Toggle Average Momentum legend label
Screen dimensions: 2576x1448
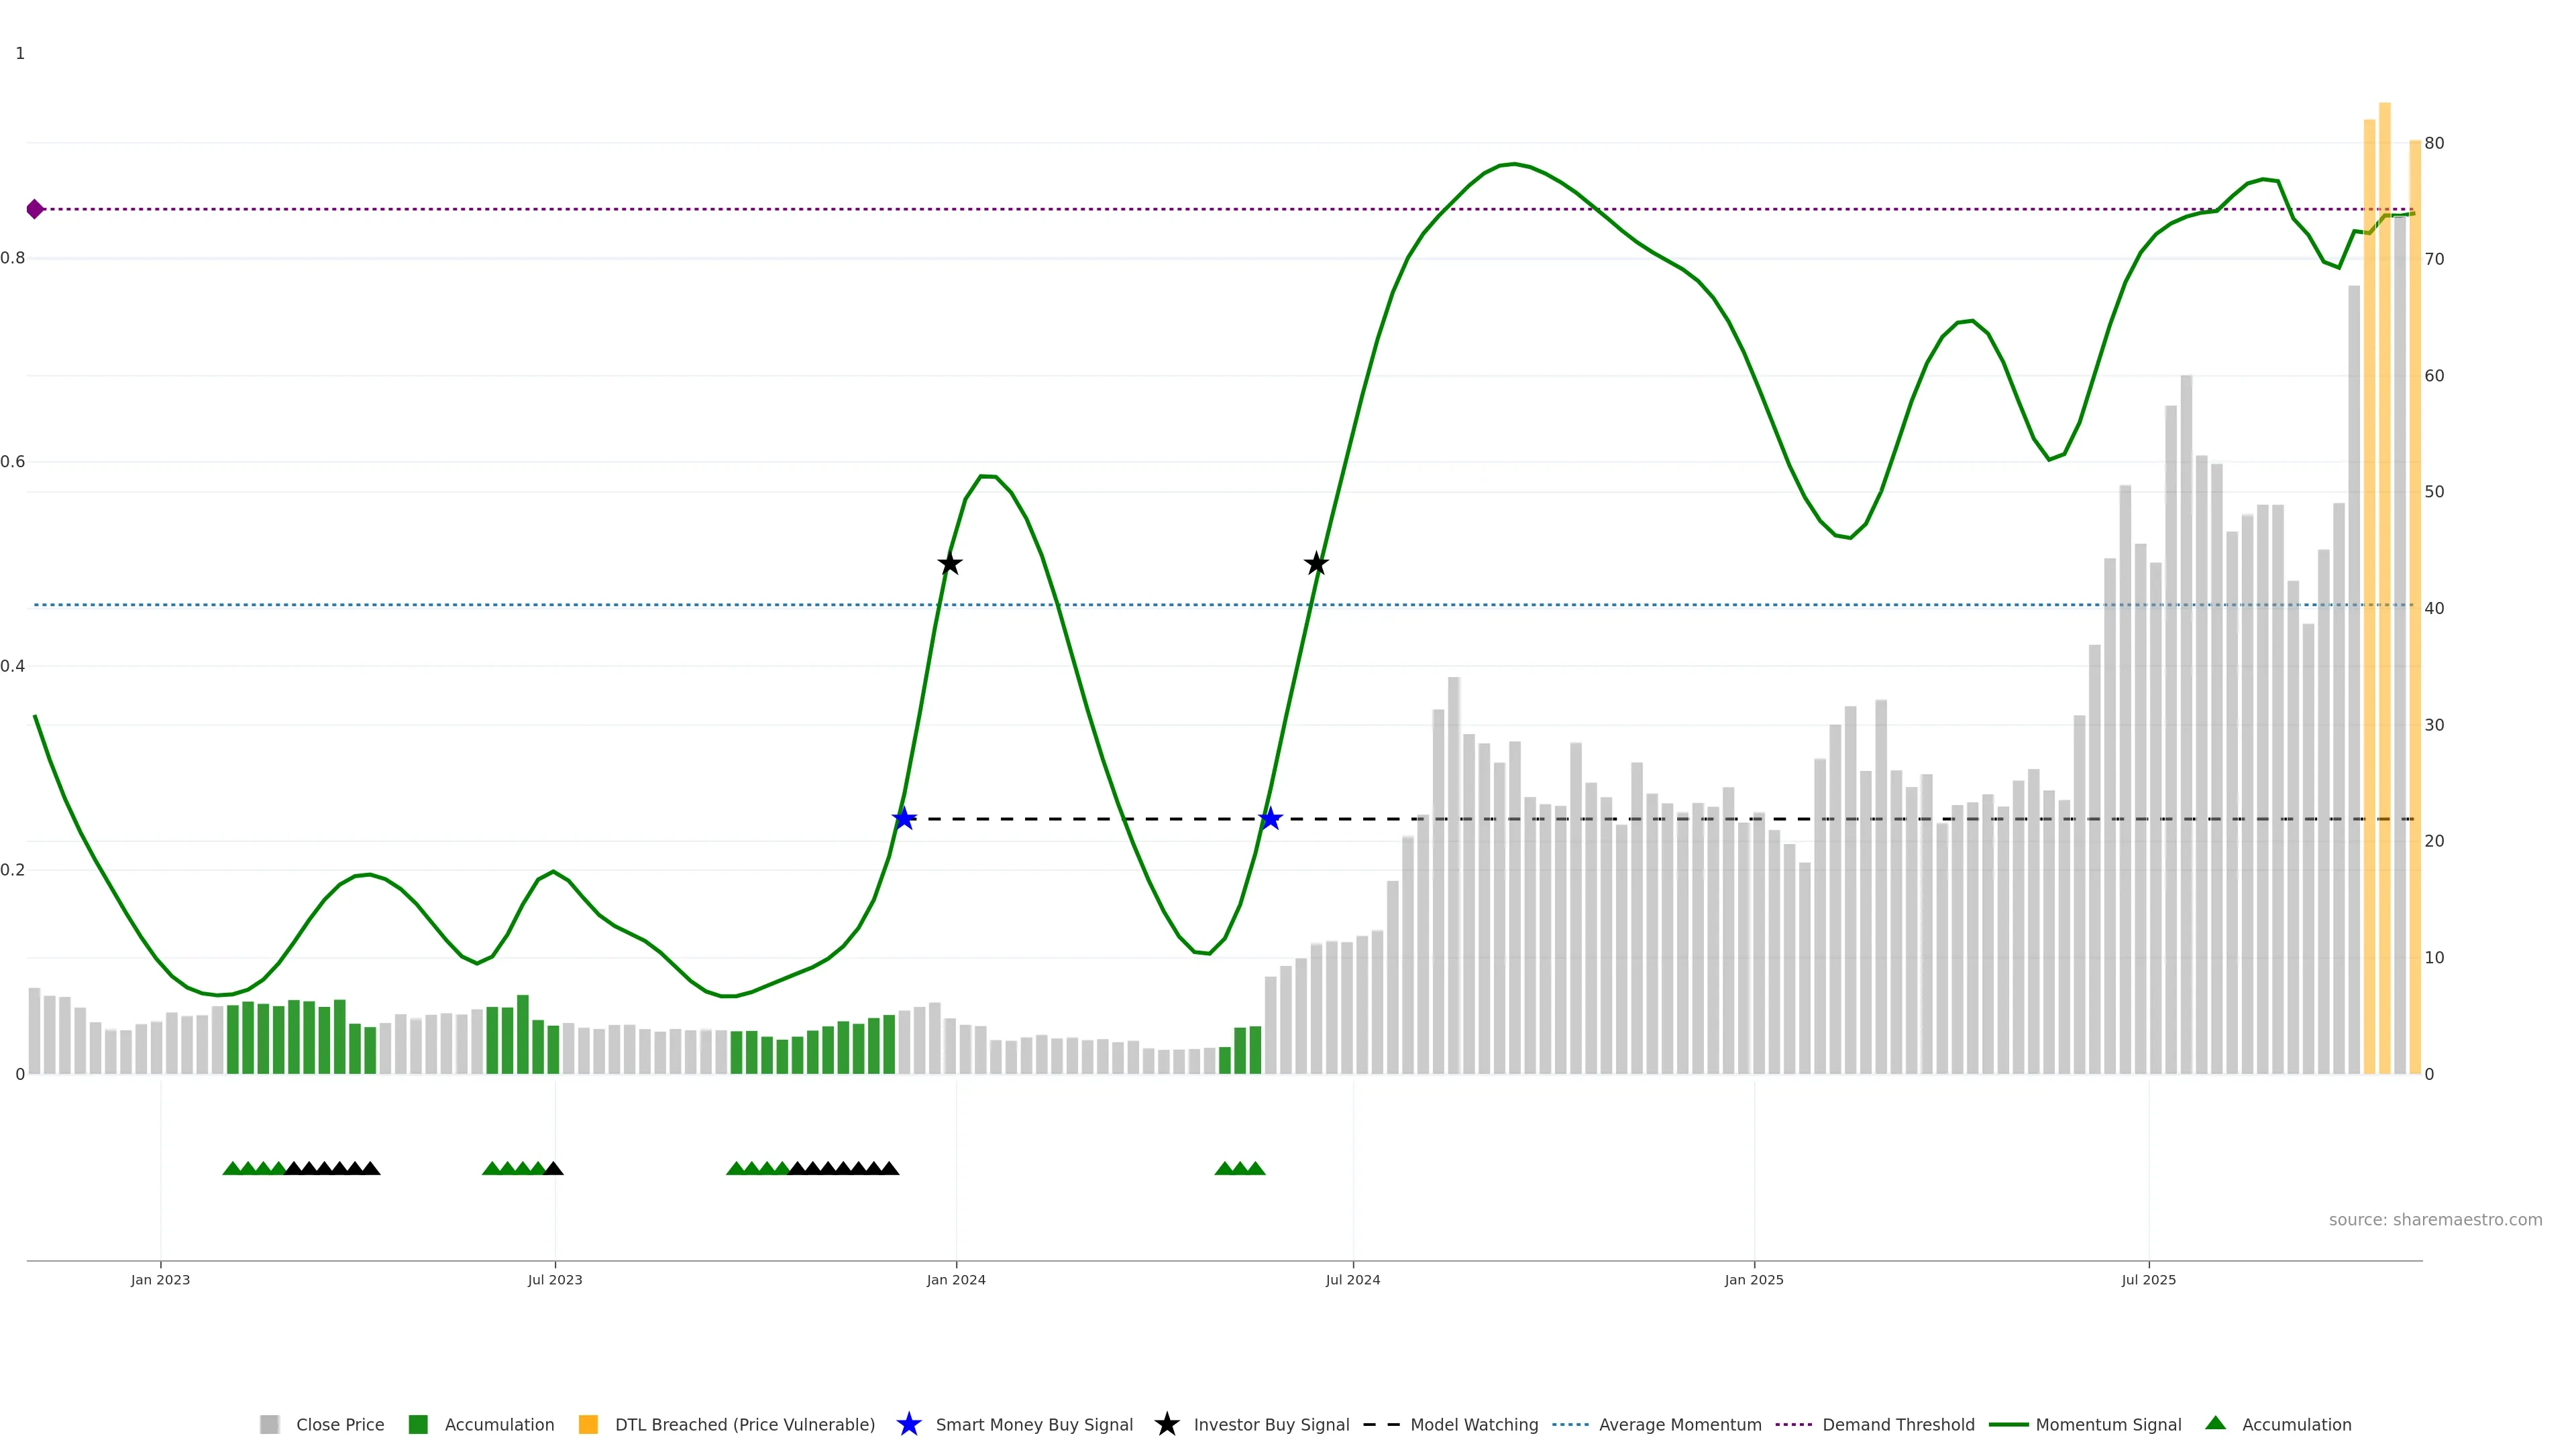coord(1680,1425)
